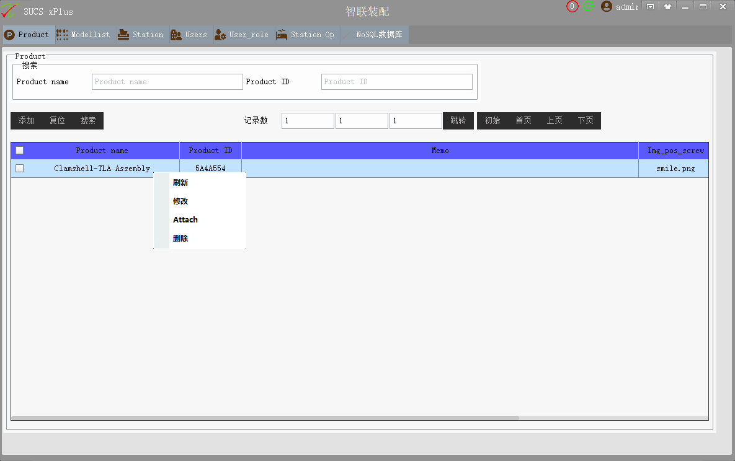The image size is (735, 461).
Task: Choose Attach from context menu
Action: [200, 220]
